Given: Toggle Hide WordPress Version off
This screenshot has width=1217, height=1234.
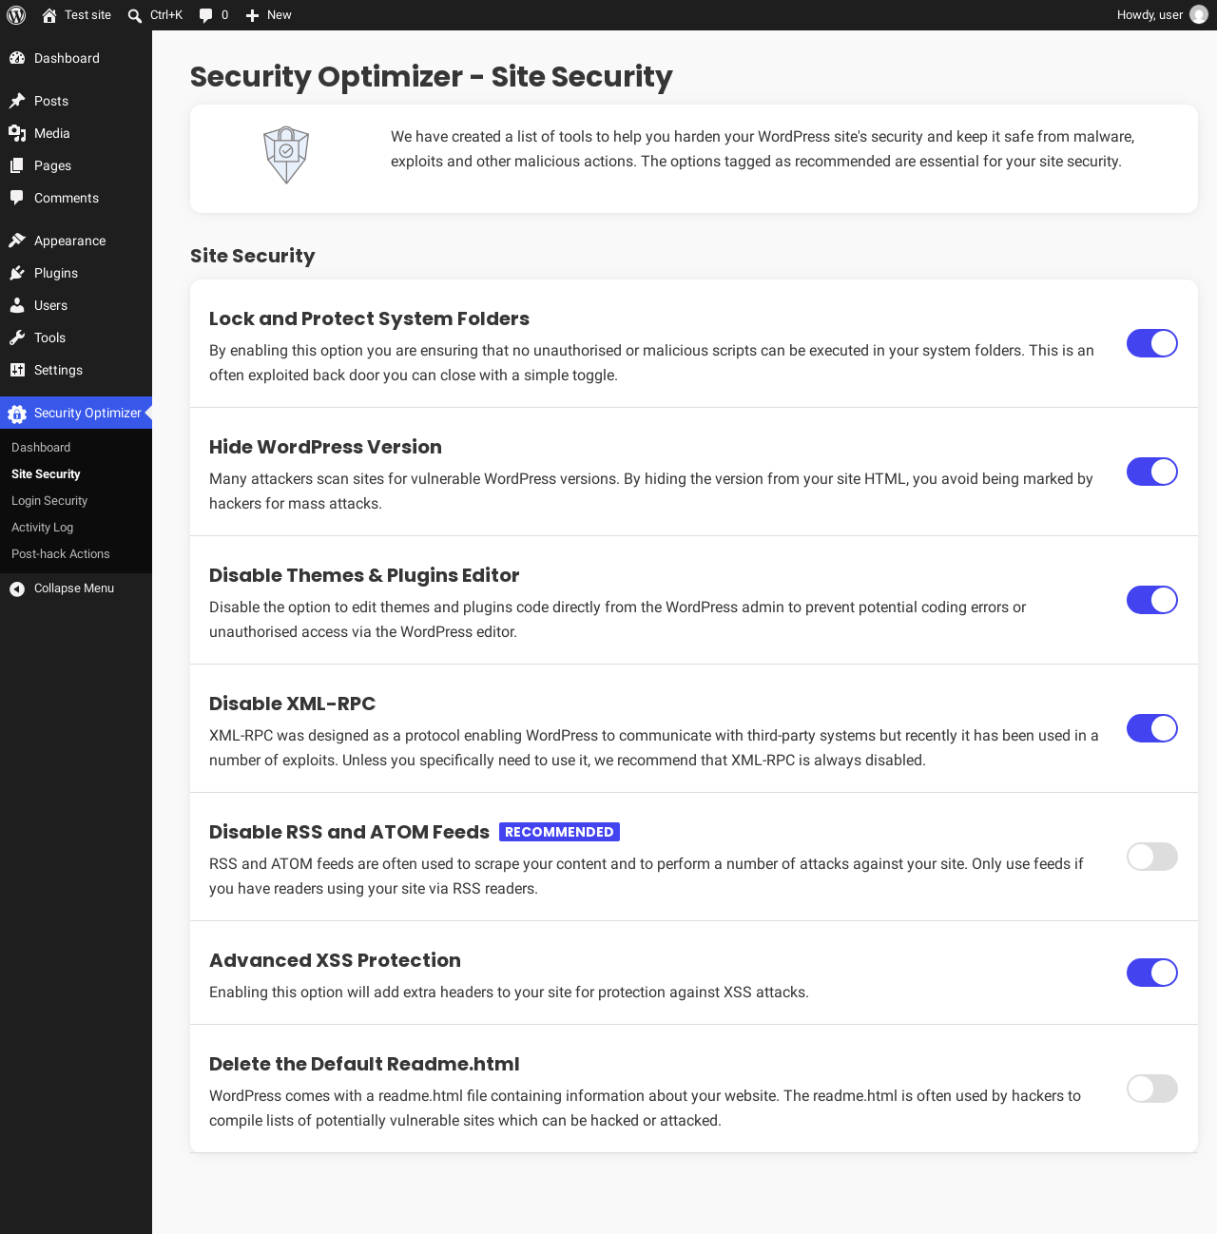Looking at the screenshot, I should pyautogui.click(x=1152, y=472).
